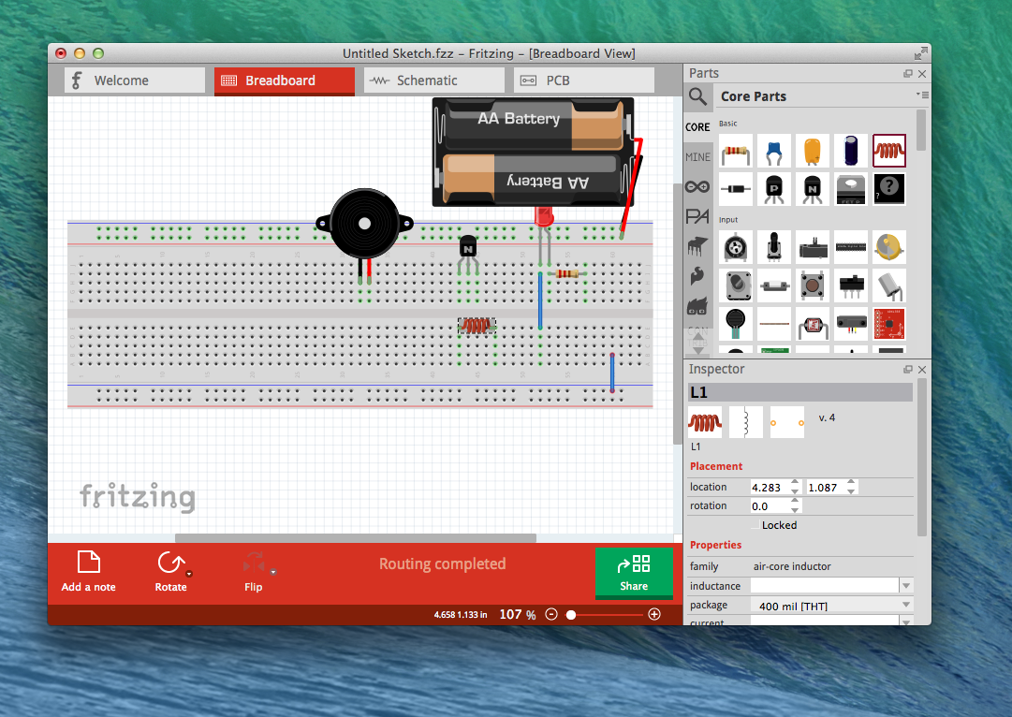The image size is (1012, 717).
Task: Select the rotary potentiometer under Input
Action: pos(737,246)
